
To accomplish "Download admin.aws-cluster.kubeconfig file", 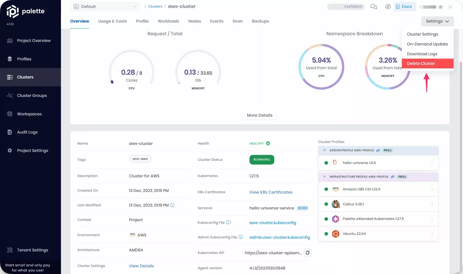I will (x=280, y=237).
